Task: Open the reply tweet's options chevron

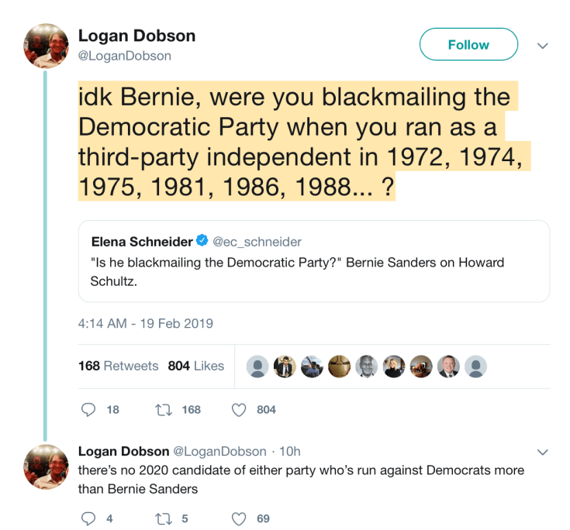Action: coord(543,452)
